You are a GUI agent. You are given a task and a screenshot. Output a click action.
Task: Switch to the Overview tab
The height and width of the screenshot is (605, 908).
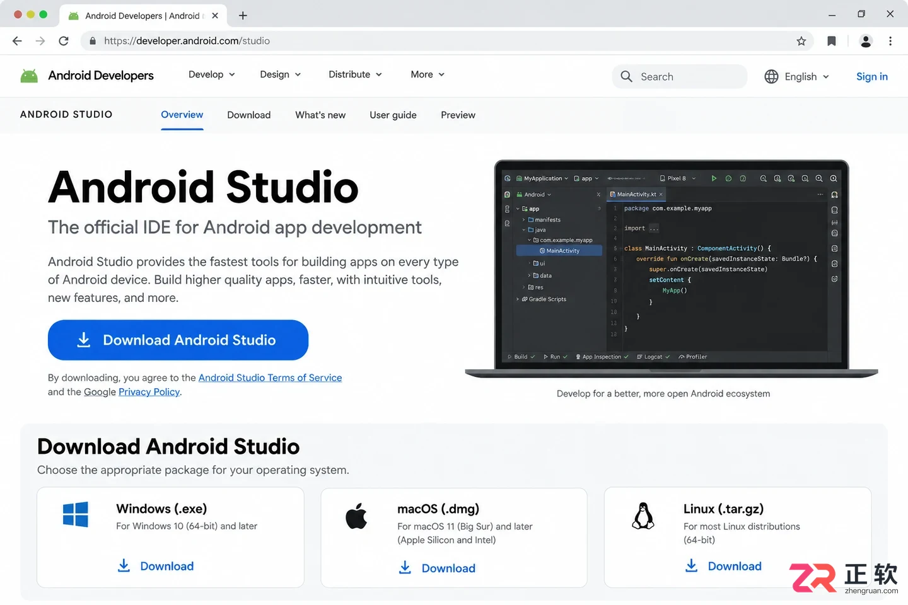pyautogui.click(x=182, y=115)
